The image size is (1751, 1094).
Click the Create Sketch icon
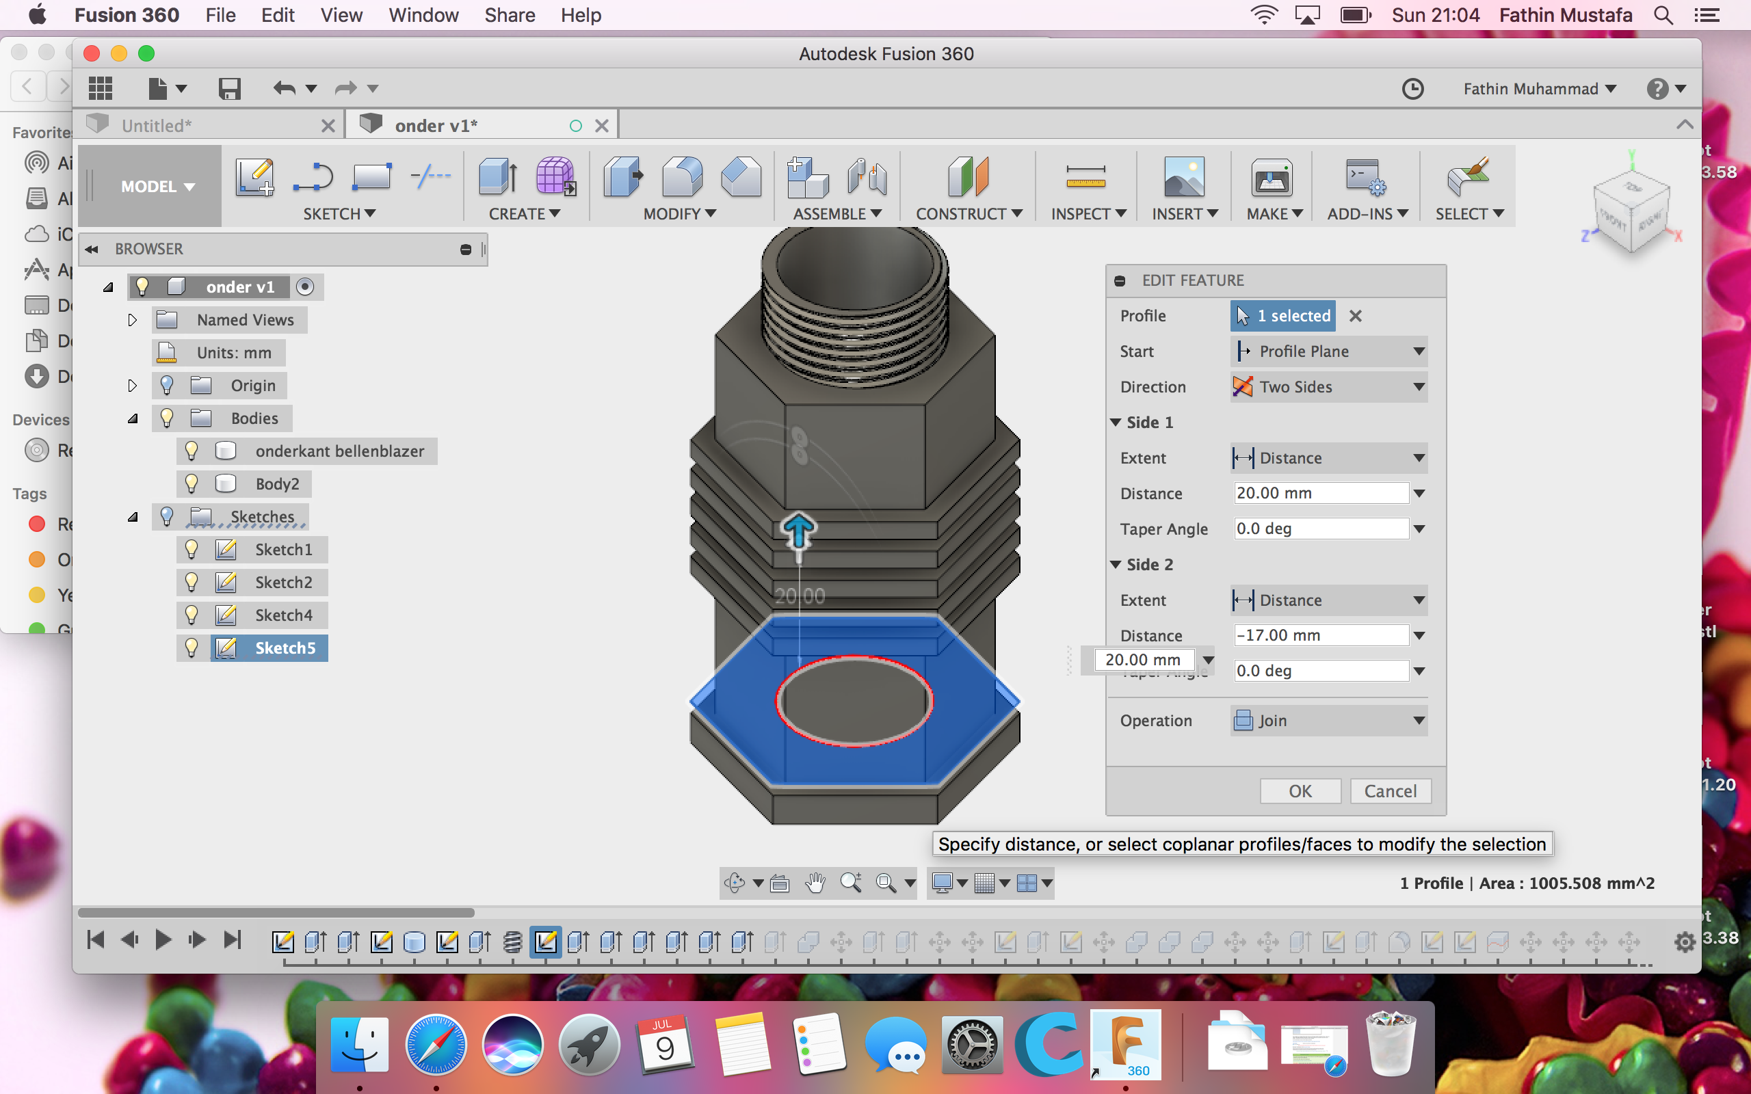254,177
